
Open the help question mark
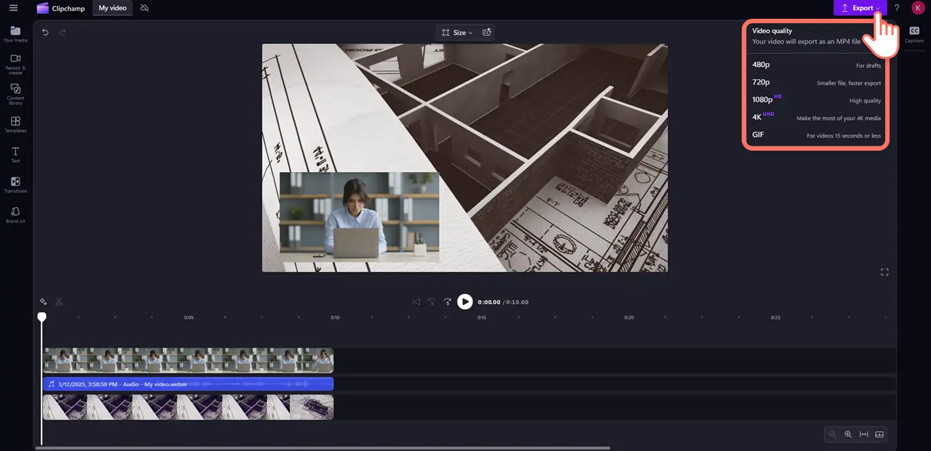897,8
